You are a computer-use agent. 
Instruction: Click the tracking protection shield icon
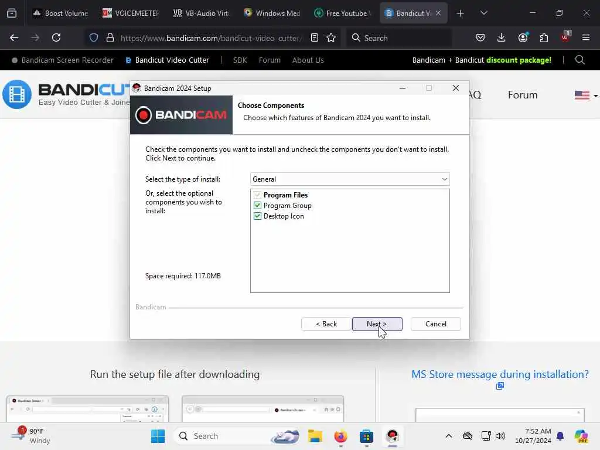(94, 37)
